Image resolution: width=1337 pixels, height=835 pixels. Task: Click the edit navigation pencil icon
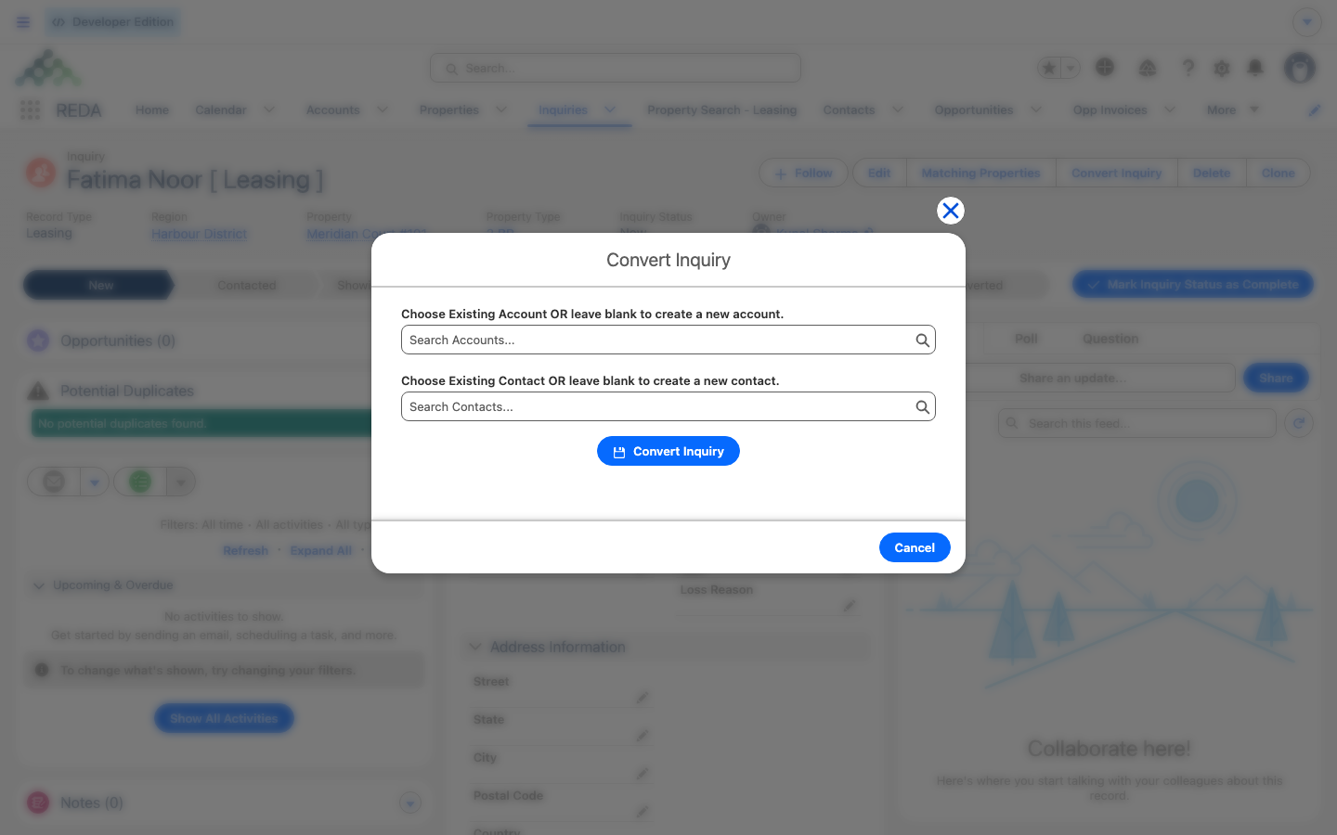pyautogui.click(x=1314, y=109)
